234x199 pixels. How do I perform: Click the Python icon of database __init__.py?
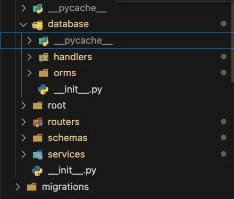(x=43, y=89)
